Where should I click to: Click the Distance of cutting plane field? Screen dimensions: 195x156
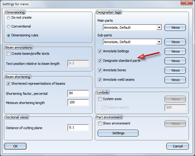78,128
